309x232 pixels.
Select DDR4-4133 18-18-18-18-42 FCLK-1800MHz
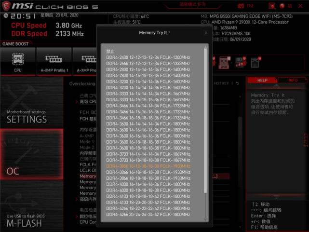click(x=148, y=196)
